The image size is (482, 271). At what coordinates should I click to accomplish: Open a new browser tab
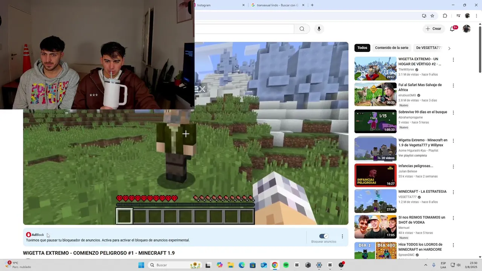pos(312,5)
